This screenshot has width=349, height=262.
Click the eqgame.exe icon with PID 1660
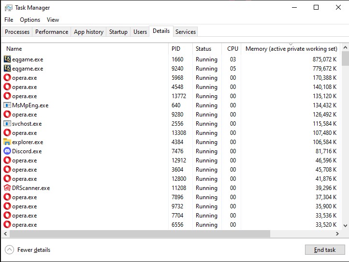point(7,59)
